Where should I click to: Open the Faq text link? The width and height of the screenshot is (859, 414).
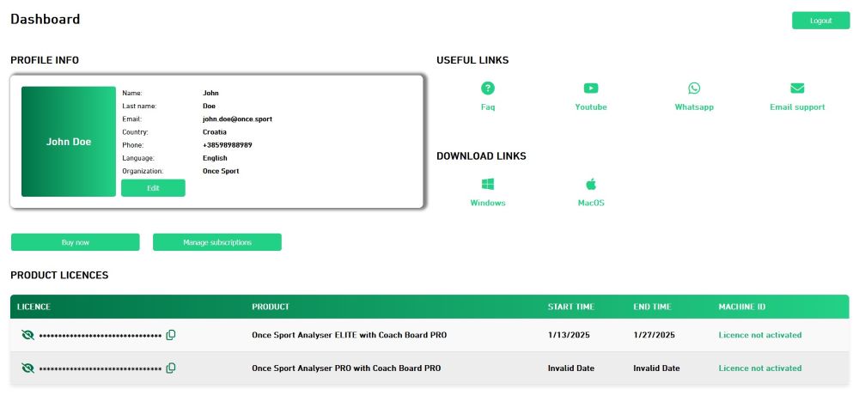[x=488, y=107]
